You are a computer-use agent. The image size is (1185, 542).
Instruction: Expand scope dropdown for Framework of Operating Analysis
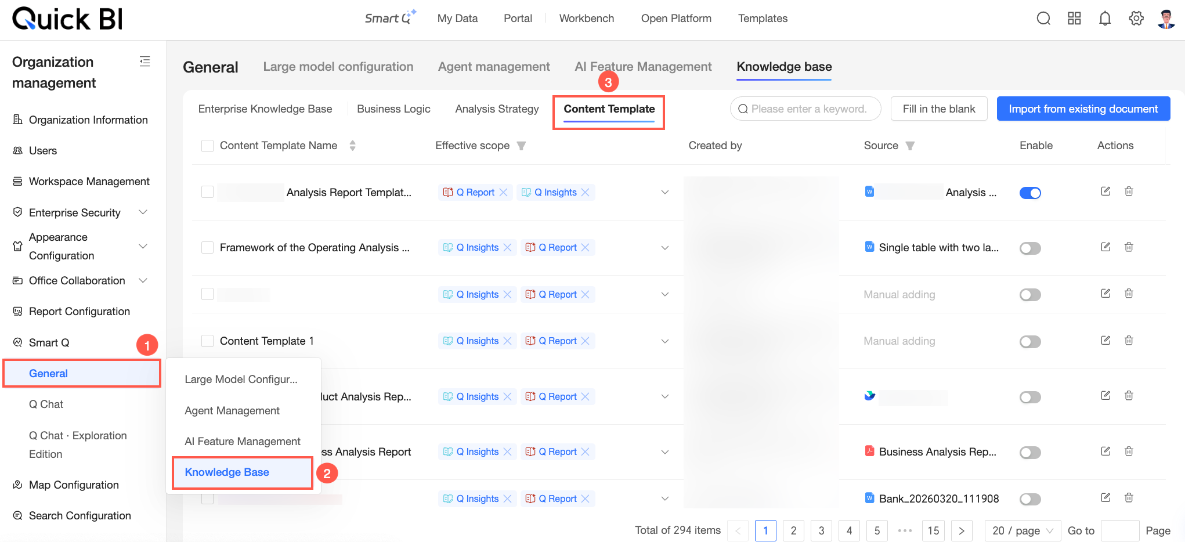pos(665,248)
